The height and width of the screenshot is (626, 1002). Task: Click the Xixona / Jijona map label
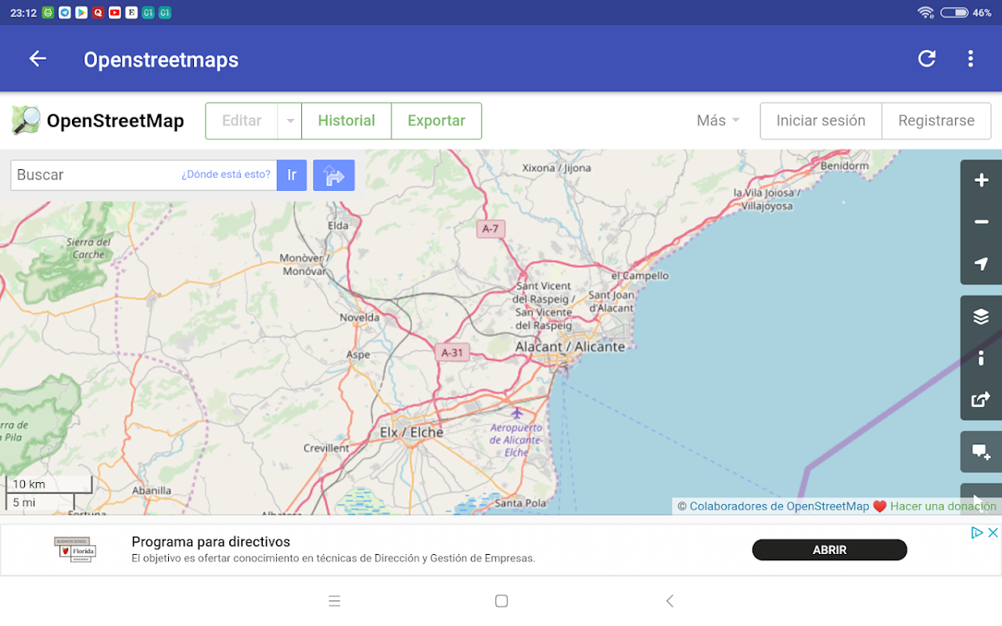(557, 167)
